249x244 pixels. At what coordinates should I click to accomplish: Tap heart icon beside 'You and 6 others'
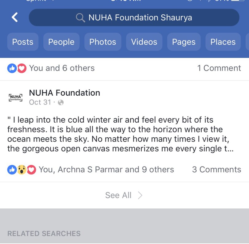(22, 68)
